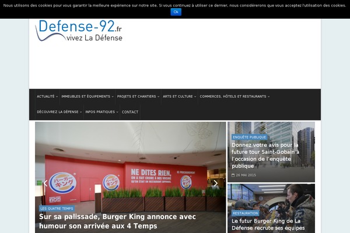The width and height of the screenshot is (350, 233).
Task: Expand the Infos Pratiques chevron
Action: coord(117,112)
